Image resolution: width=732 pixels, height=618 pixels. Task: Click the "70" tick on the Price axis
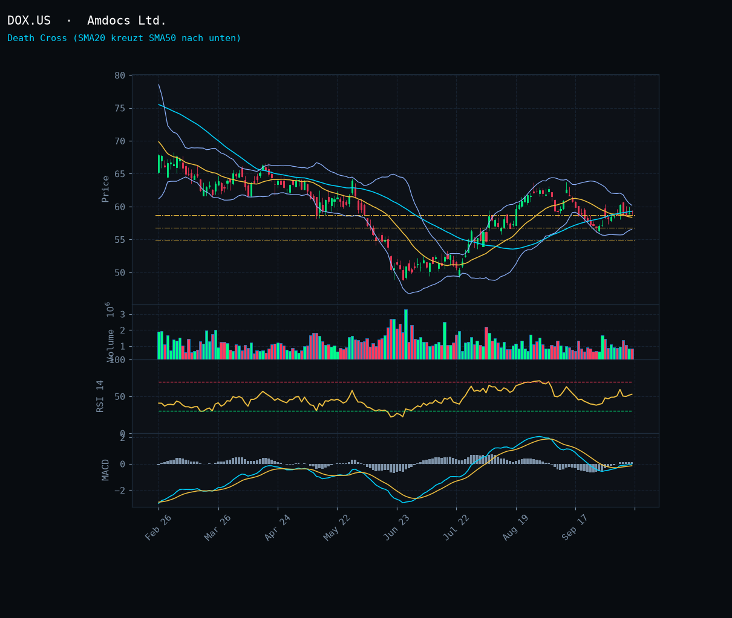click(x=120, y=141)
